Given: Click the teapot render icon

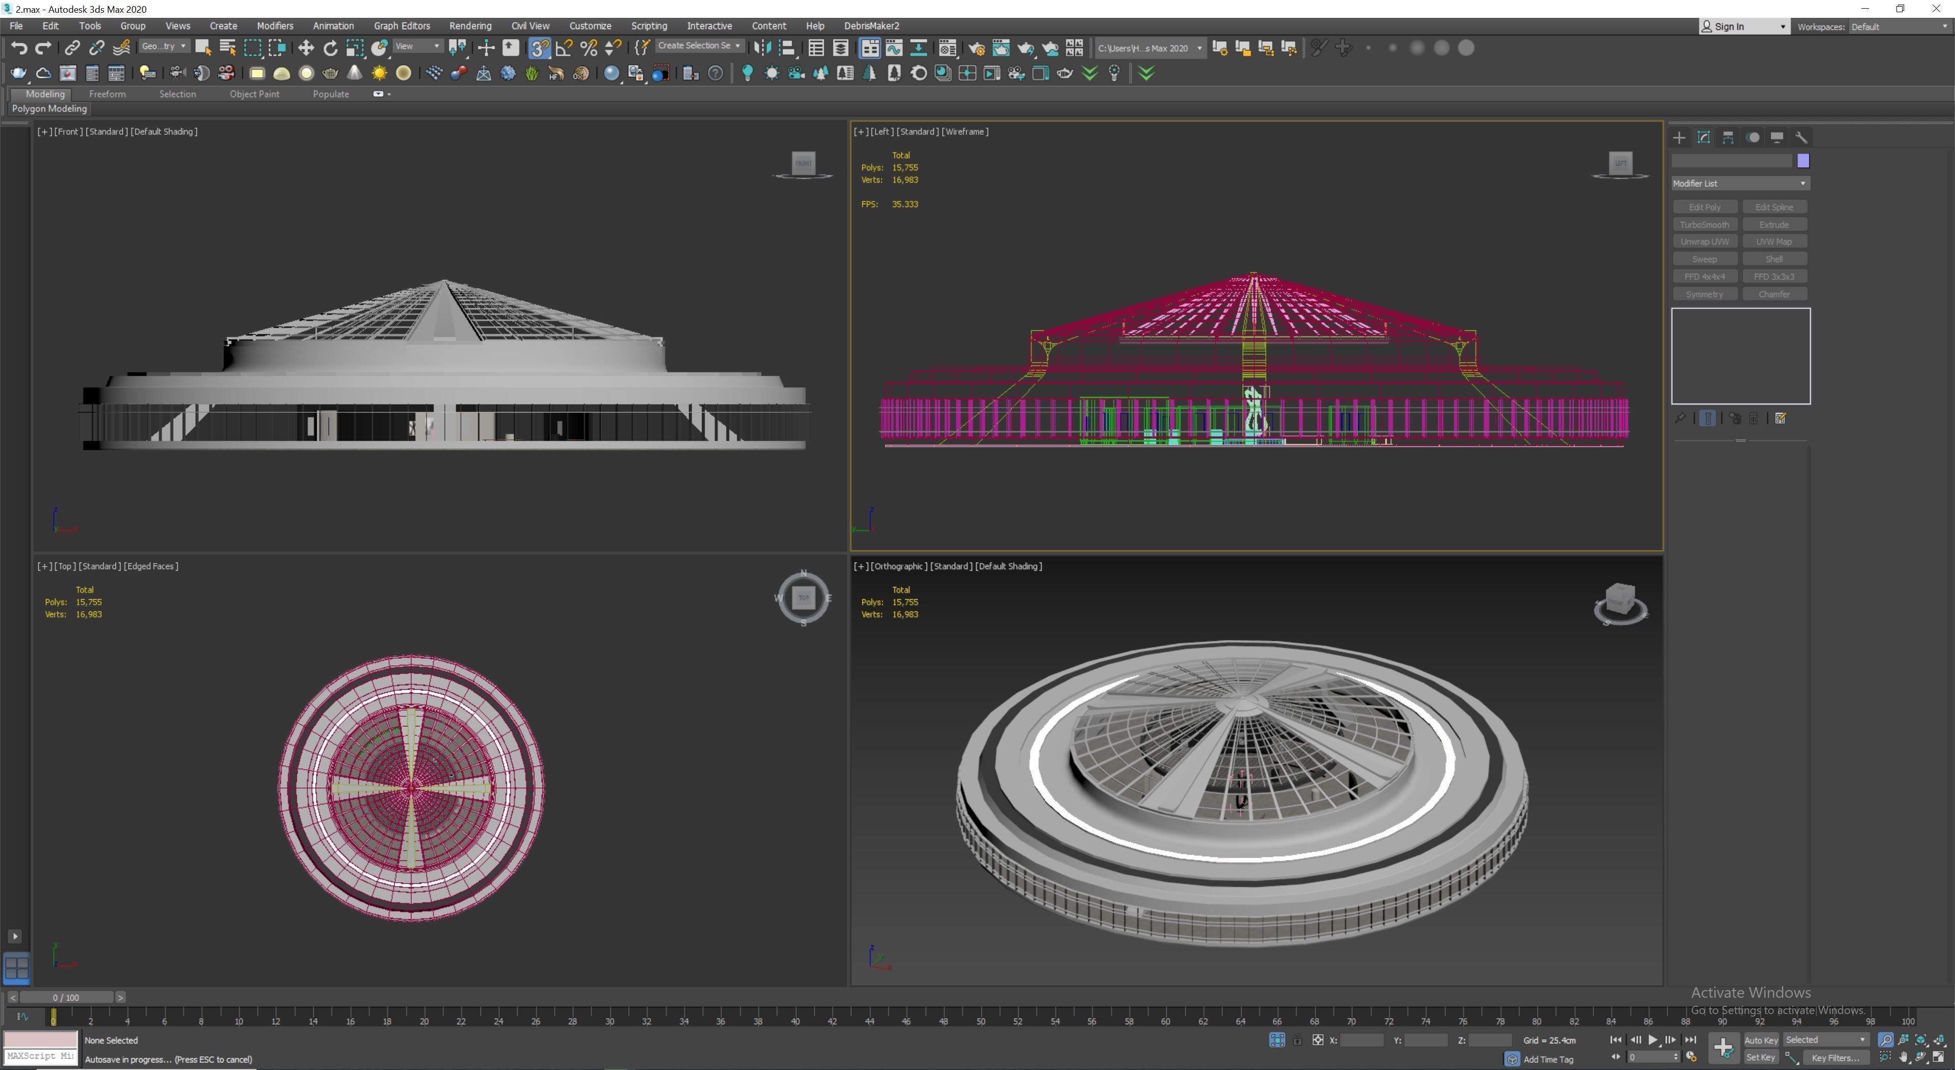Looking at the screenshot, I should [1026, 48].
